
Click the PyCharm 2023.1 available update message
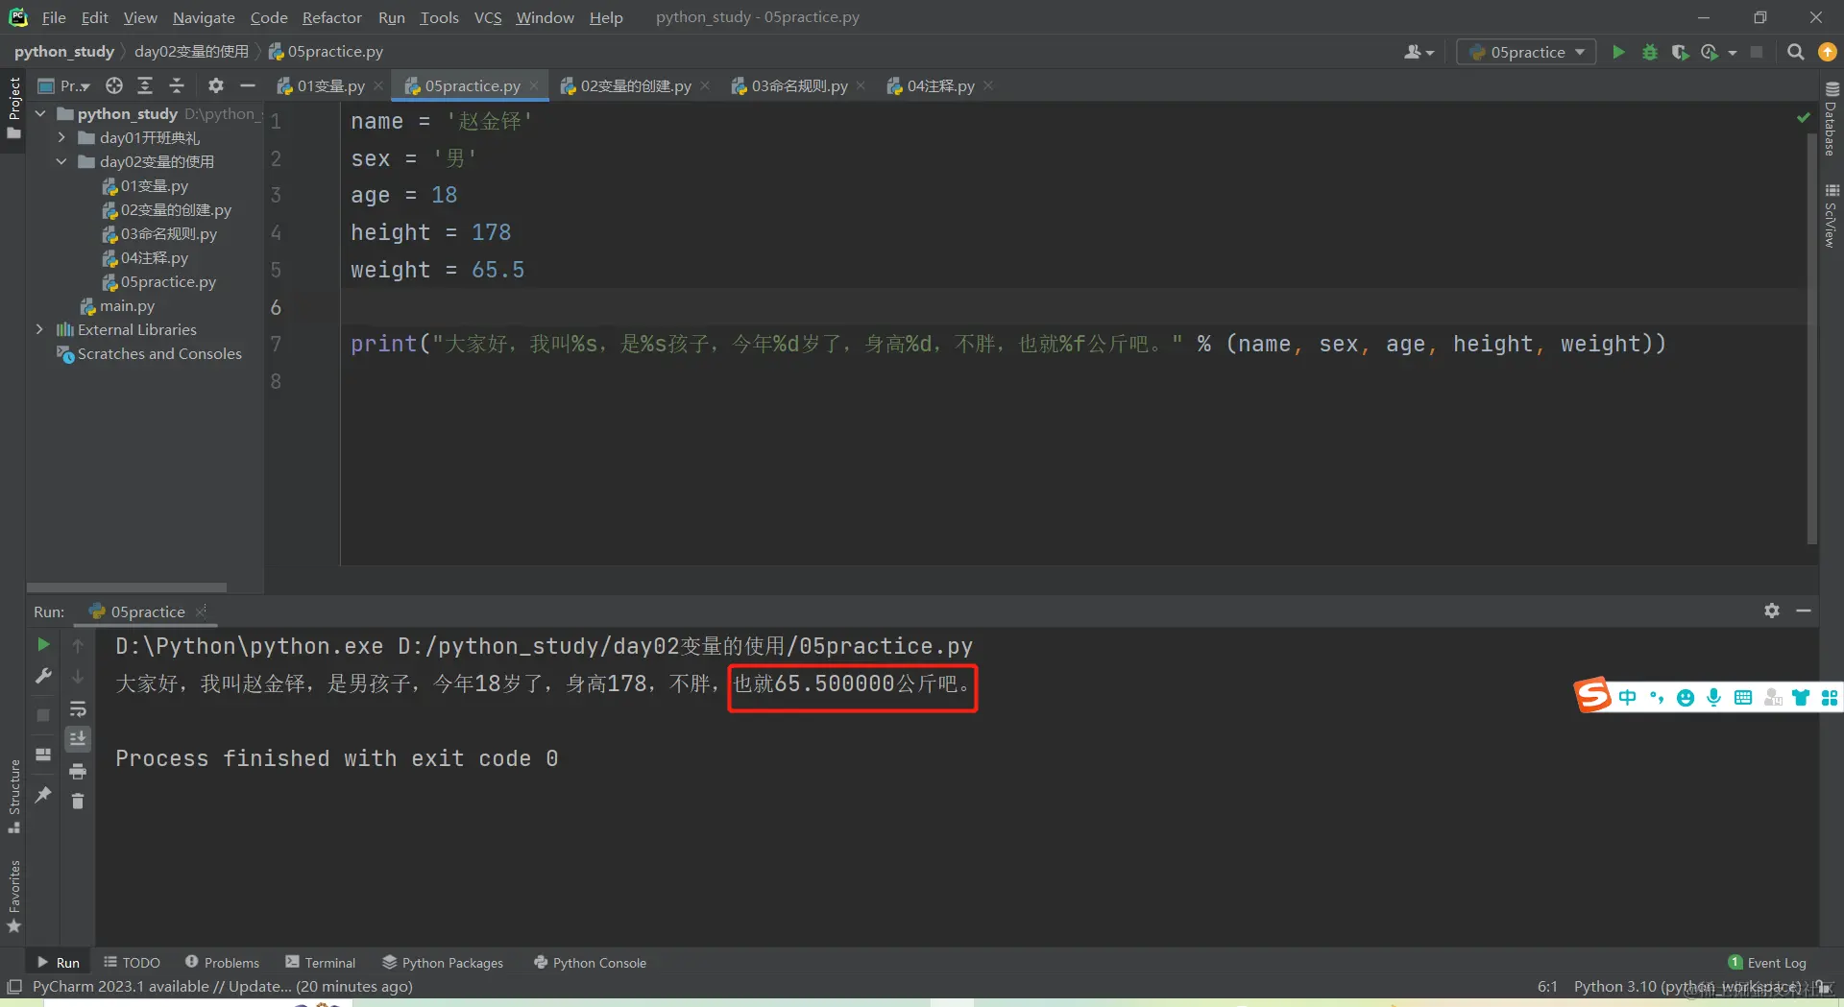pyautogui.click(x=222, y=986)
